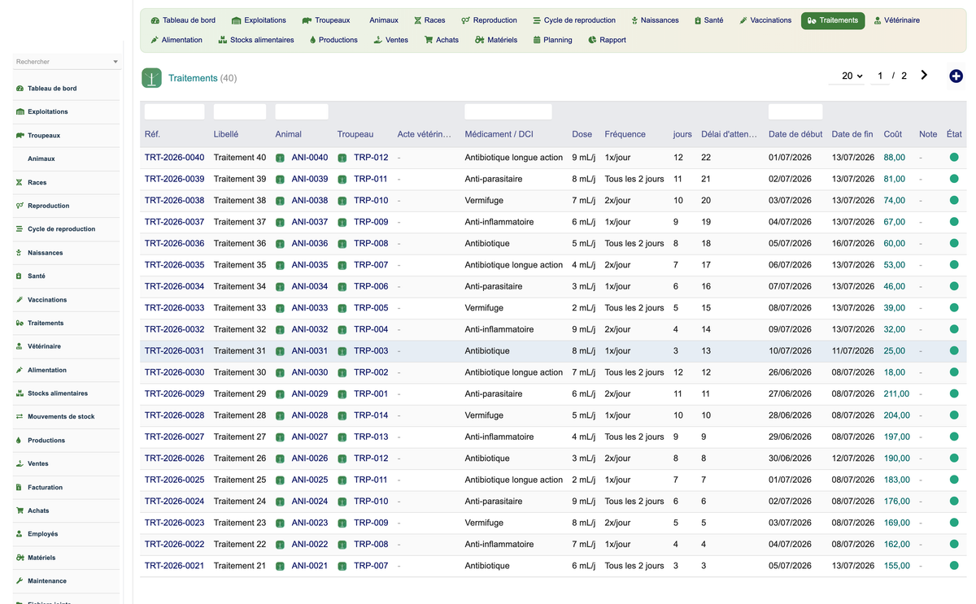Switch to Vaccinations top tab
Image resolution: width=976 pixels, height=604 pixels.
[x=765, y=20]
